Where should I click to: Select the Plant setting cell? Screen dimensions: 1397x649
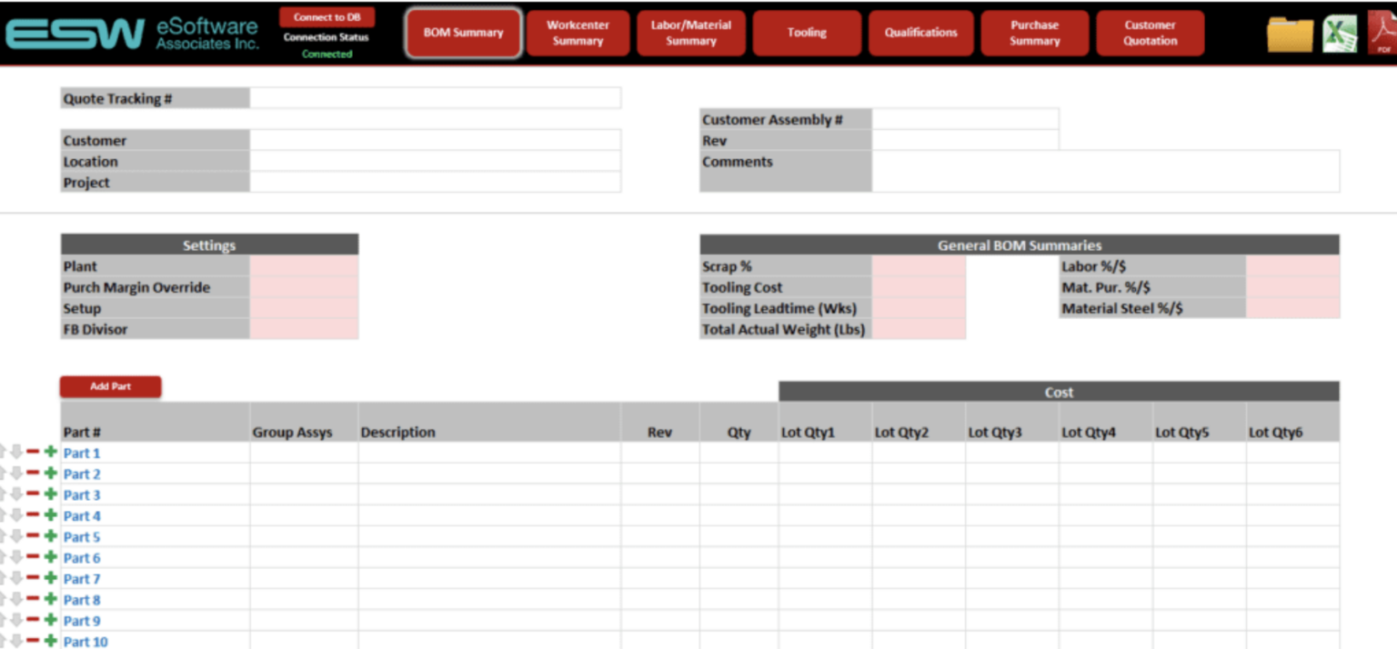click(304, 266)
